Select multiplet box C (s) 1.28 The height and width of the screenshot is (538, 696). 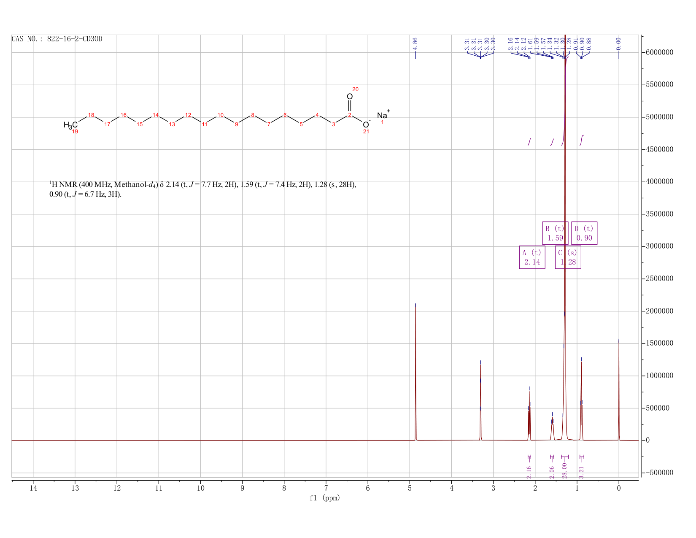click(x=568, y=257)
